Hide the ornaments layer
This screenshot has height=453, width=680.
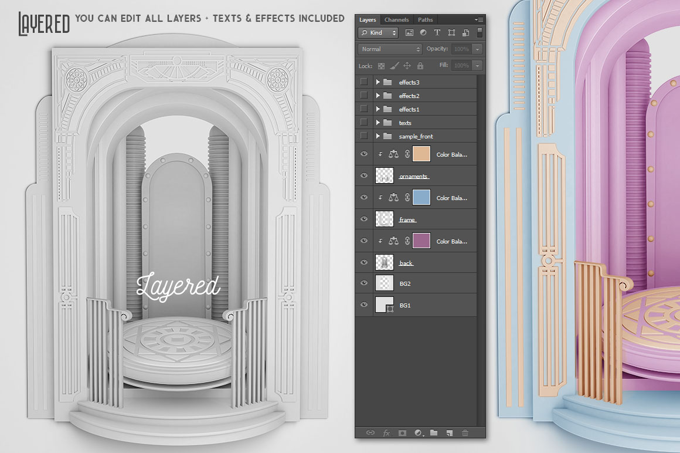pos(364,175)
